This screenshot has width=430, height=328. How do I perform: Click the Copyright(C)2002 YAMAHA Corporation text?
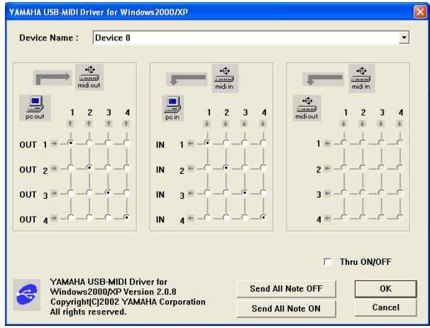tap(128, 302)
